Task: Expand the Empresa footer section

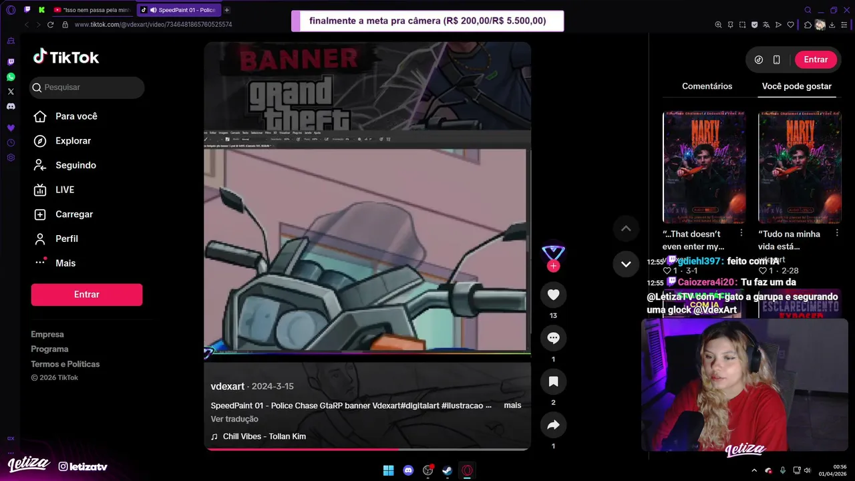Action: (x=47, y=334)
